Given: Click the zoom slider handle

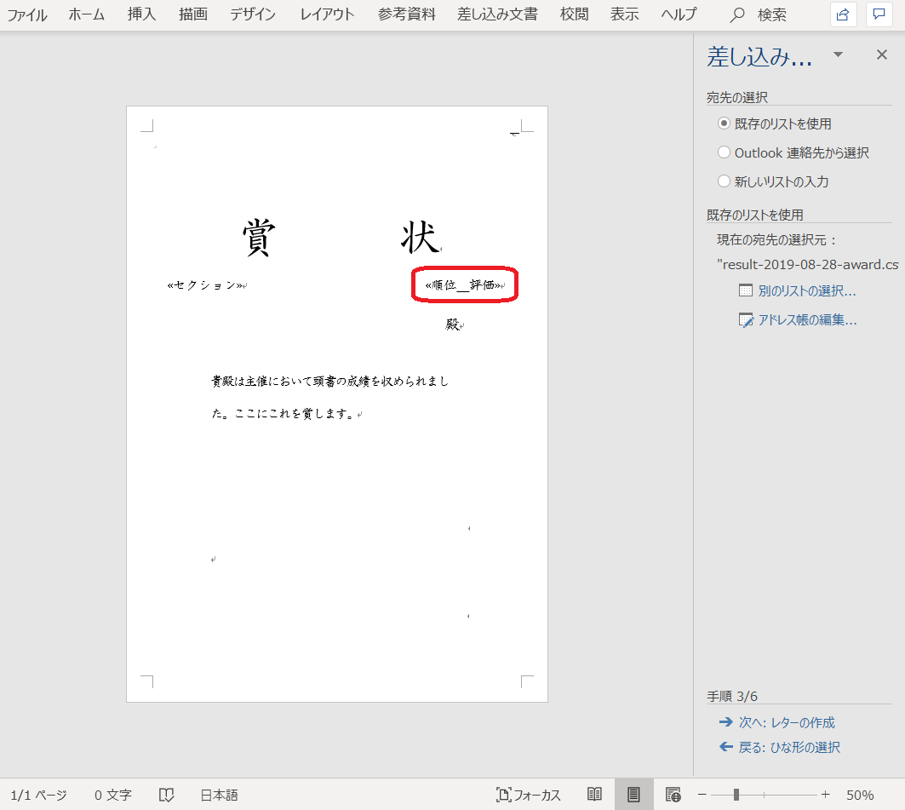Looking at the screenshot, I should [x=736, y=795].
